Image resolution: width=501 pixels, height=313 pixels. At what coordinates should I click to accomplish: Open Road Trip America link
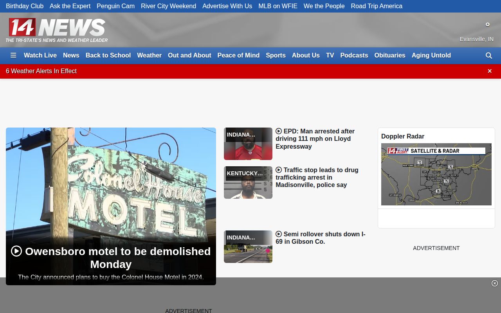377,6
